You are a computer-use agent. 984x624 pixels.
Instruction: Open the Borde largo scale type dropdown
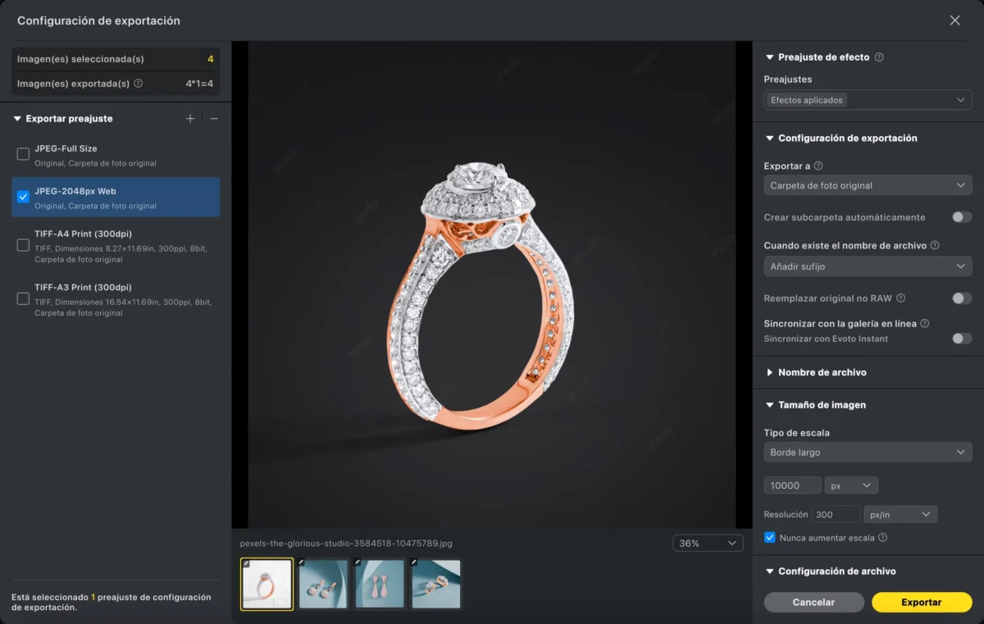pos(868,452)
